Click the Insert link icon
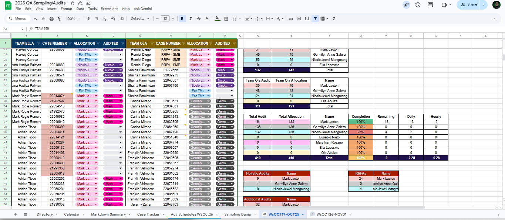Viewport: 505px width, 220px height. click(291, 18)
